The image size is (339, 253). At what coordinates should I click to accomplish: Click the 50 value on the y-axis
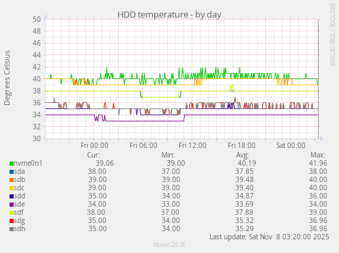37,19
